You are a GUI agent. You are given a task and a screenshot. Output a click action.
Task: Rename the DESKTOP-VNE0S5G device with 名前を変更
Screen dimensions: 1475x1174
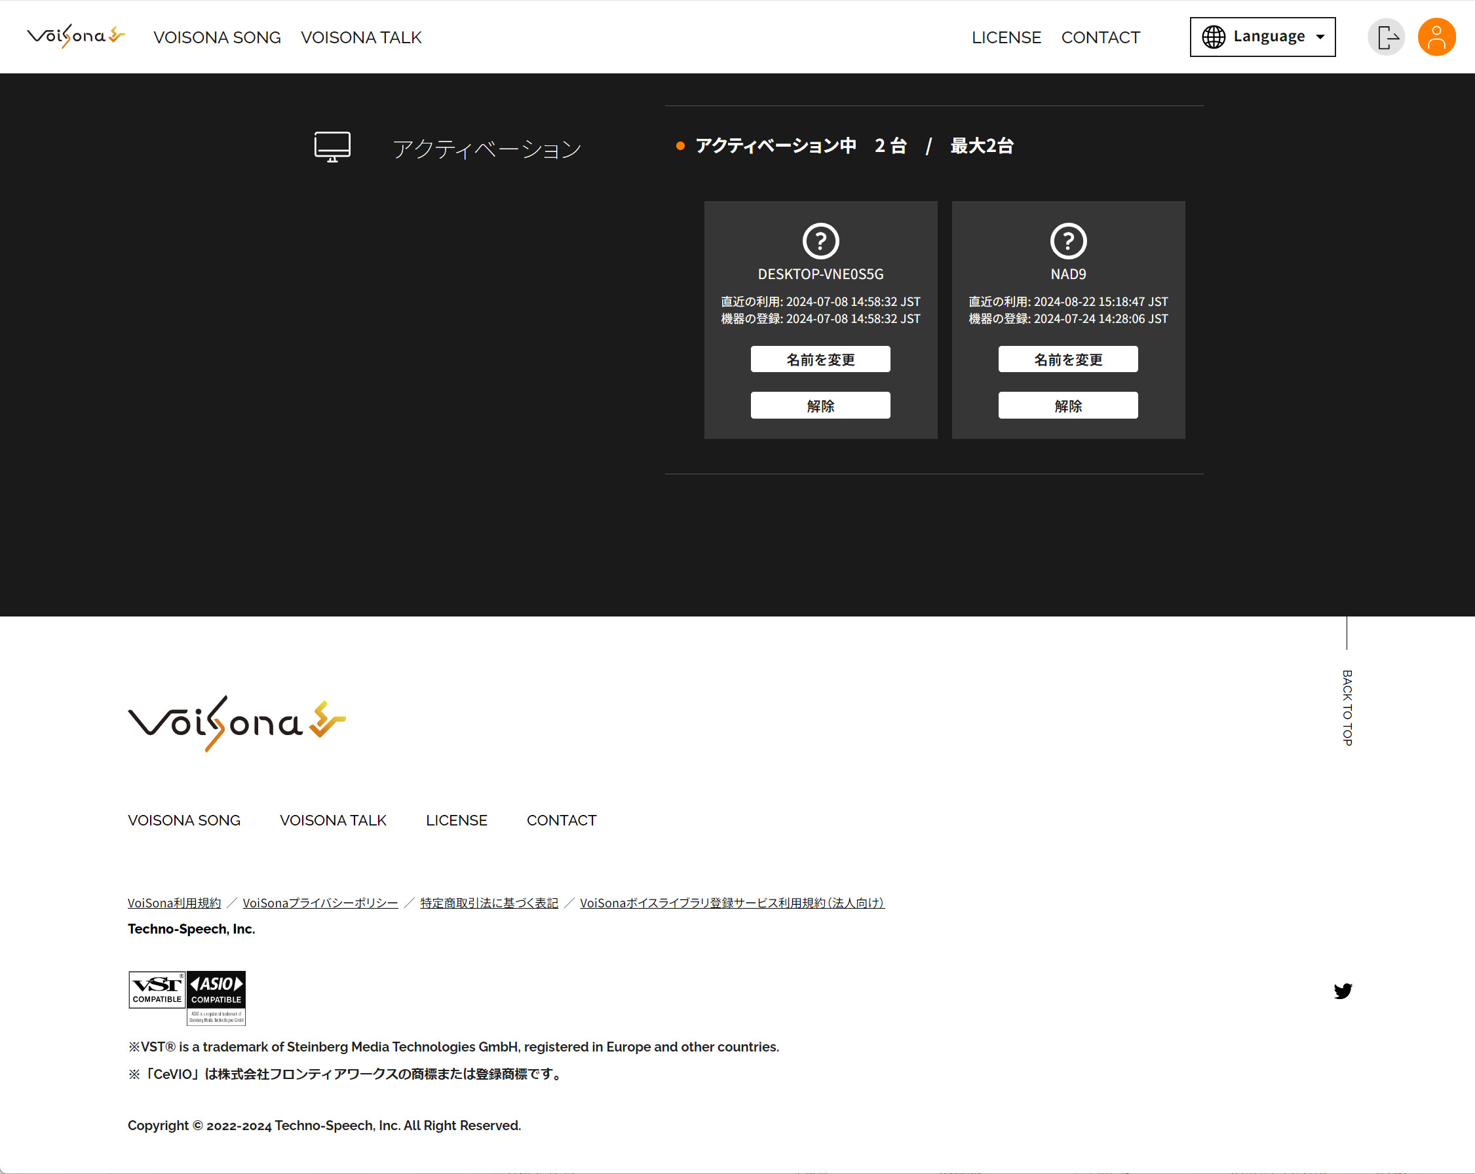(x=820, y=359)
